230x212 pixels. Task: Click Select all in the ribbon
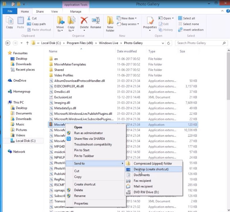pos(187,18)
